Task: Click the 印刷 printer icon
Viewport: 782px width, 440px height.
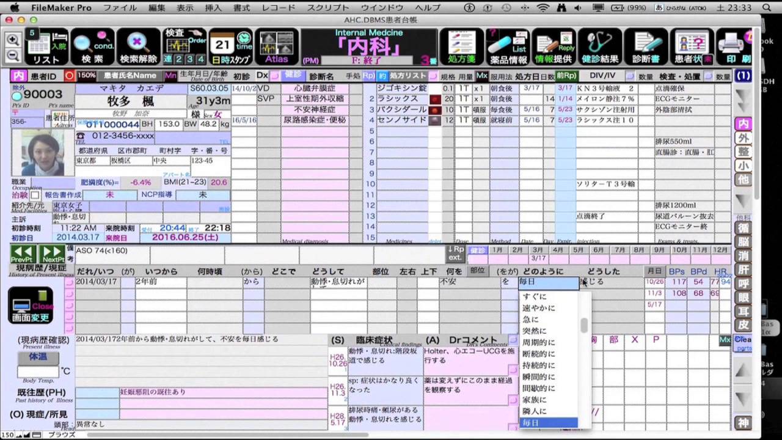Action: pyautogui.click(x=735, y=46)
